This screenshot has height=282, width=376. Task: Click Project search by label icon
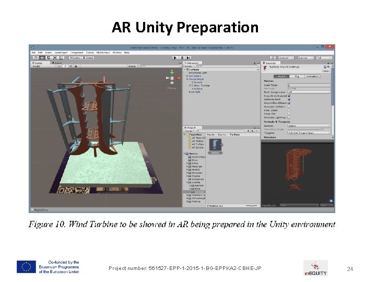253,131
